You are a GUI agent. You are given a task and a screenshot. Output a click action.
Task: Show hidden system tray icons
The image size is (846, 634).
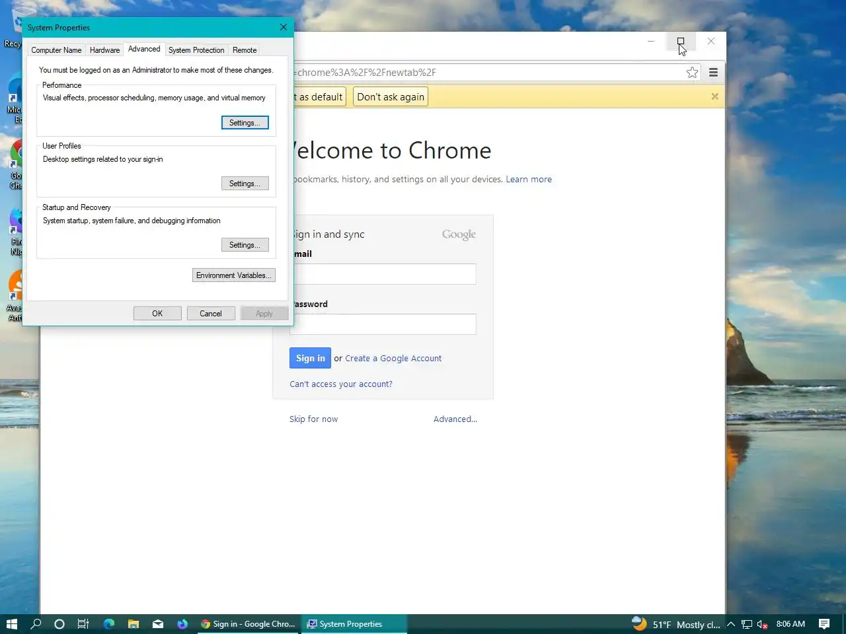(x=731, y=624)
